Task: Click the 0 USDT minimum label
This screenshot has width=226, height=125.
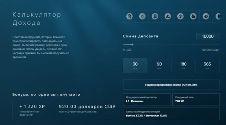Action: pyautogui.click(x=128, y=50)
